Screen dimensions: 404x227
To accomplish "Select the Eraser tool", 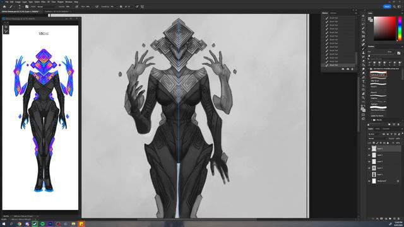I will point(364,61).
